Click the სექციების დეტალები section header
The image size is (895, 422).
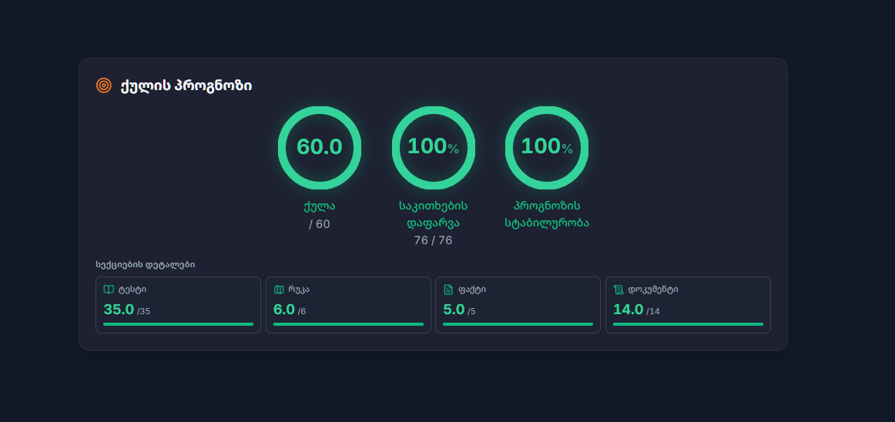(145, 264)
